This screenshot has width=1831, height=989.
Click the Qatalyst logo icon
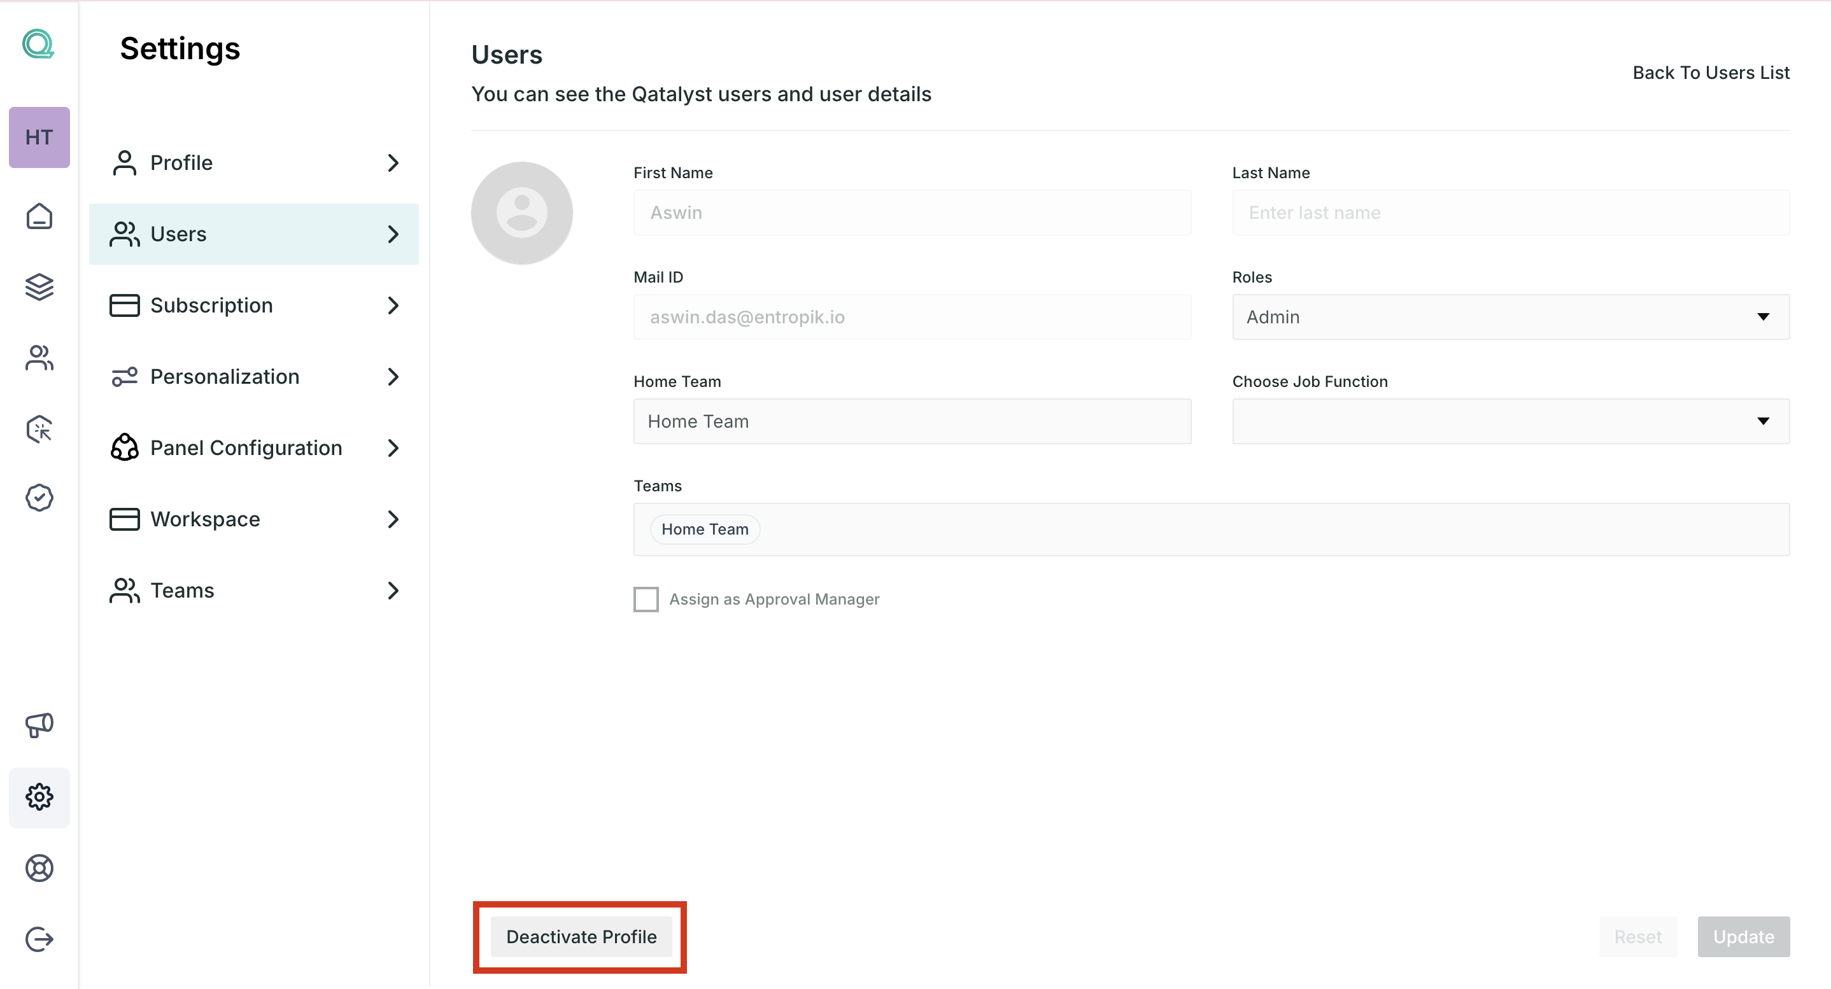tap(38, 44)
